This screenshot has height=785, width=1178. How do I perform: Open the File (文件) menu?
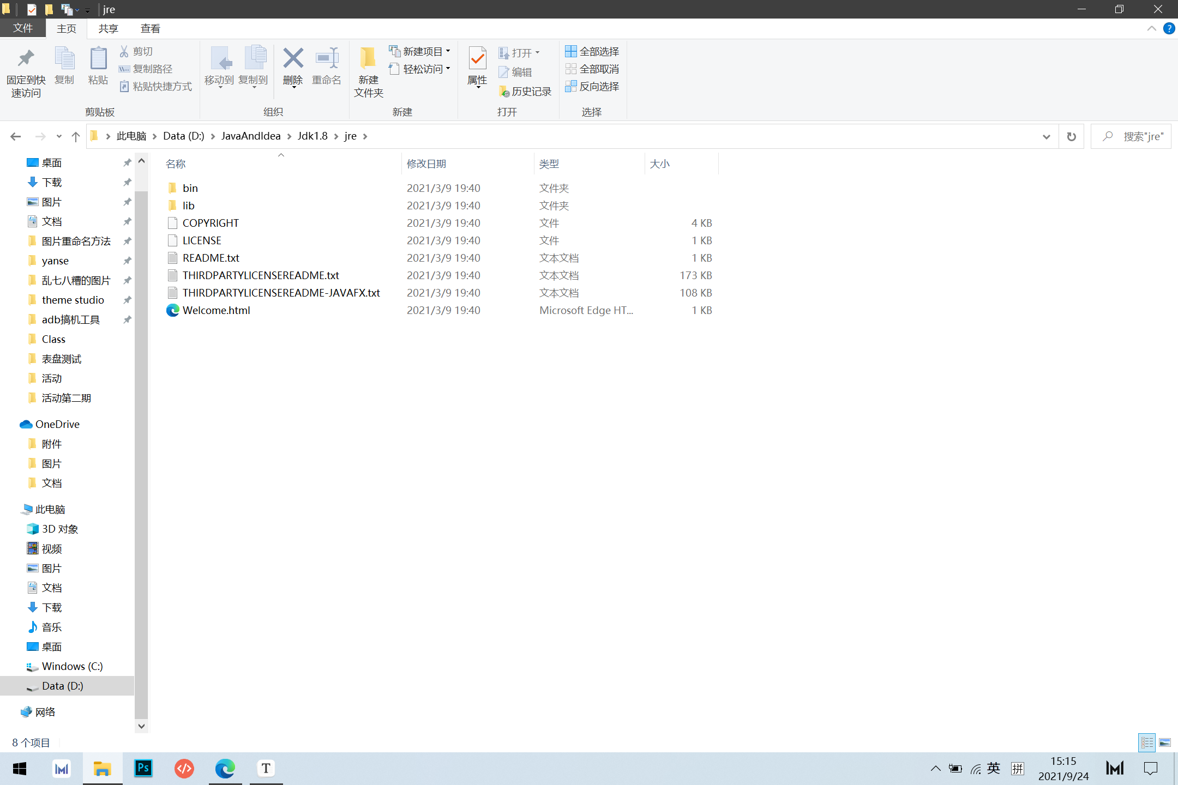click(23, 28)
